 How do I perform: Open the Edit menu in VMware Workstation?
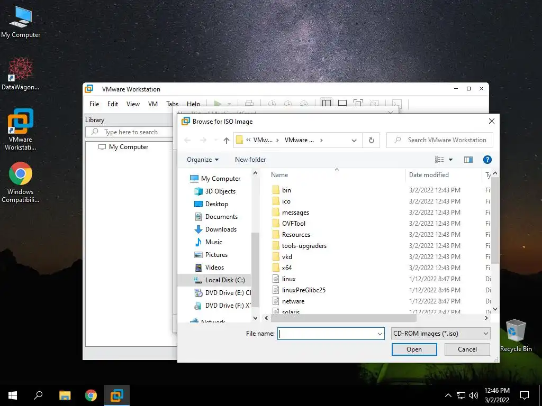click(x=113, y=104)
